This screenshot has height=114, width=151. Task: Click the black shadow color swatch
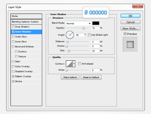point(96,23)
